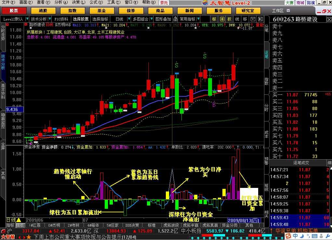Expand the 常用指标 dropdown arrow
Screen dimensions: 332x240
(198, 19)
